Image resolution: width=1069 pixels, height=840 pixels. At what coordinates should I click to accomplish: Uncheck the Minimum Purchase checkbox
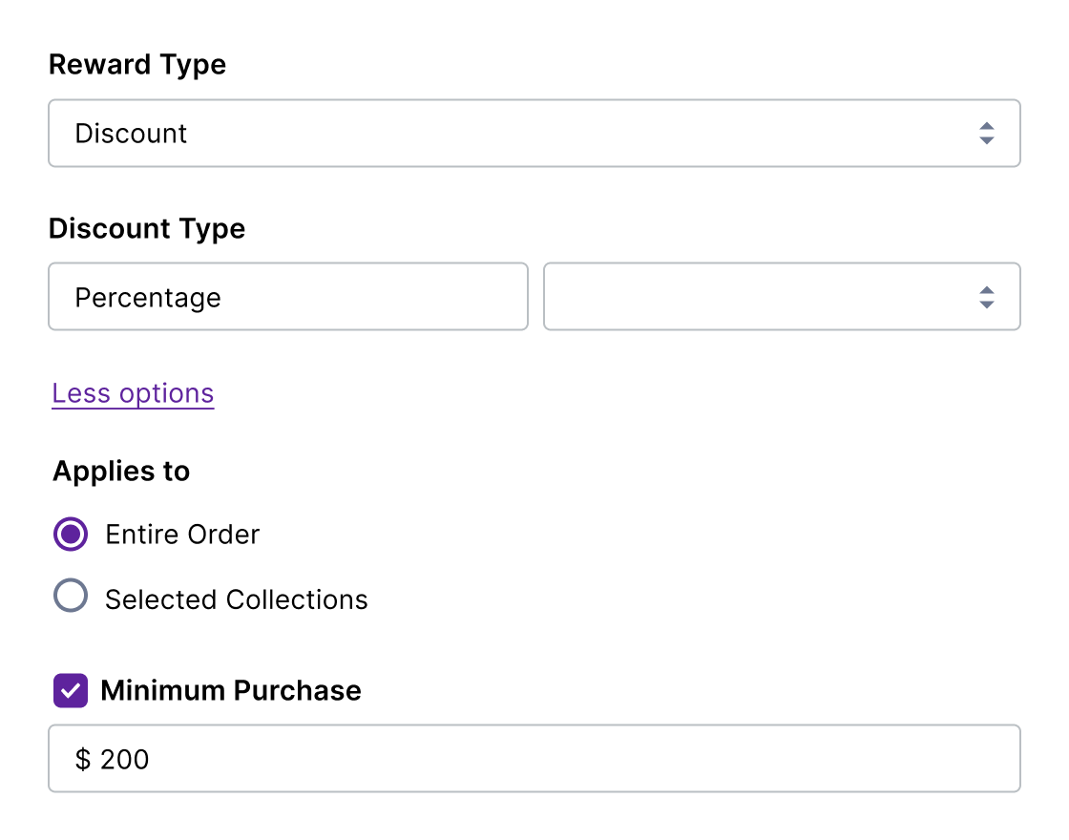click(71, 691)
